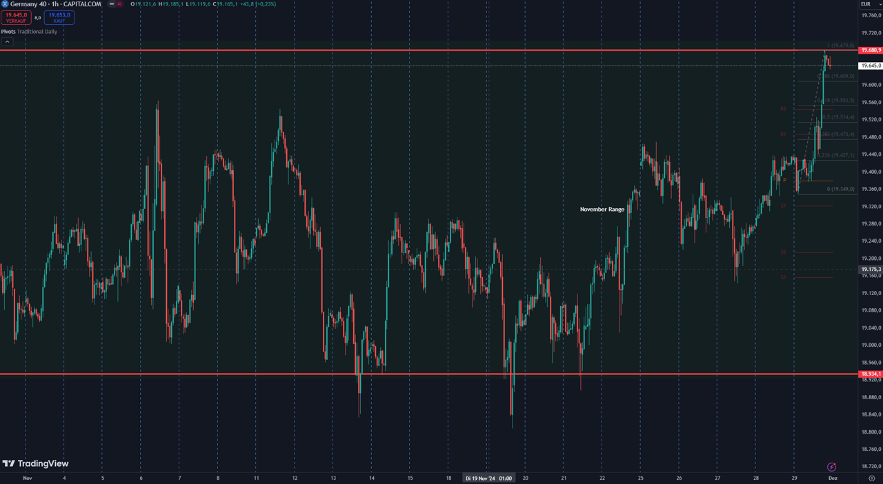
Task: Click the R2 pivot resistance label
Action: click(x=783, y=109)
